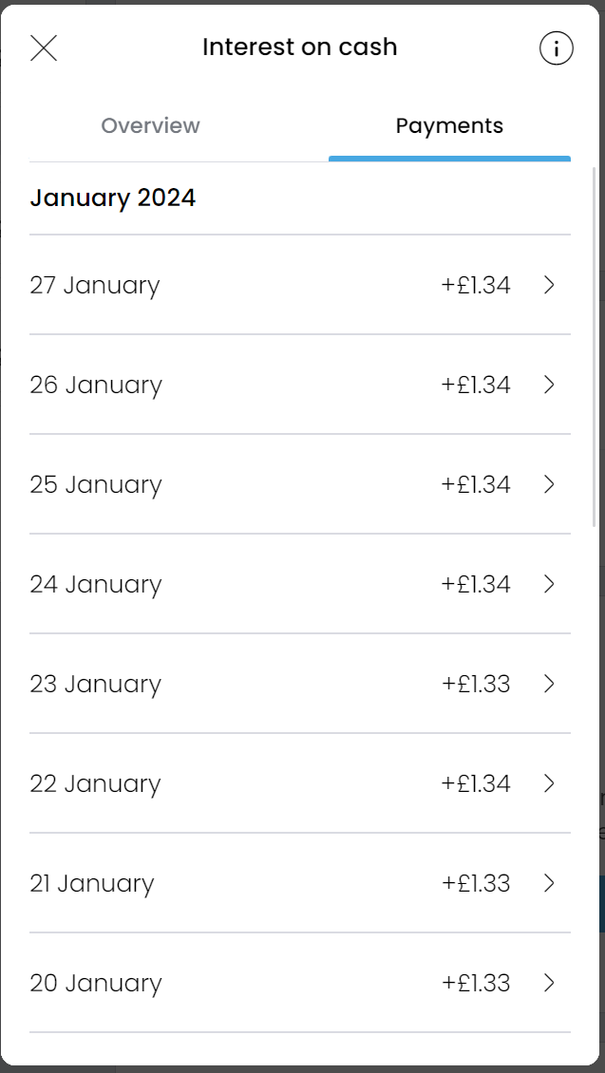The width and height of the screenshot is (605, 1073).
Task: Open the 27 January payment row
Action: point(285,285)
